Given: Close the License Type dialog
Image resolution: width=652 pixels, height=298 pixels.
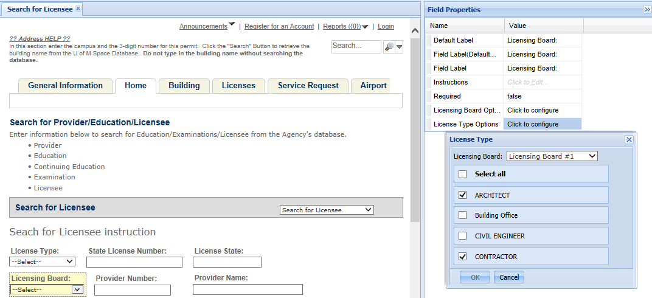Looking at the screenshot, I should (x=629, y=139).
